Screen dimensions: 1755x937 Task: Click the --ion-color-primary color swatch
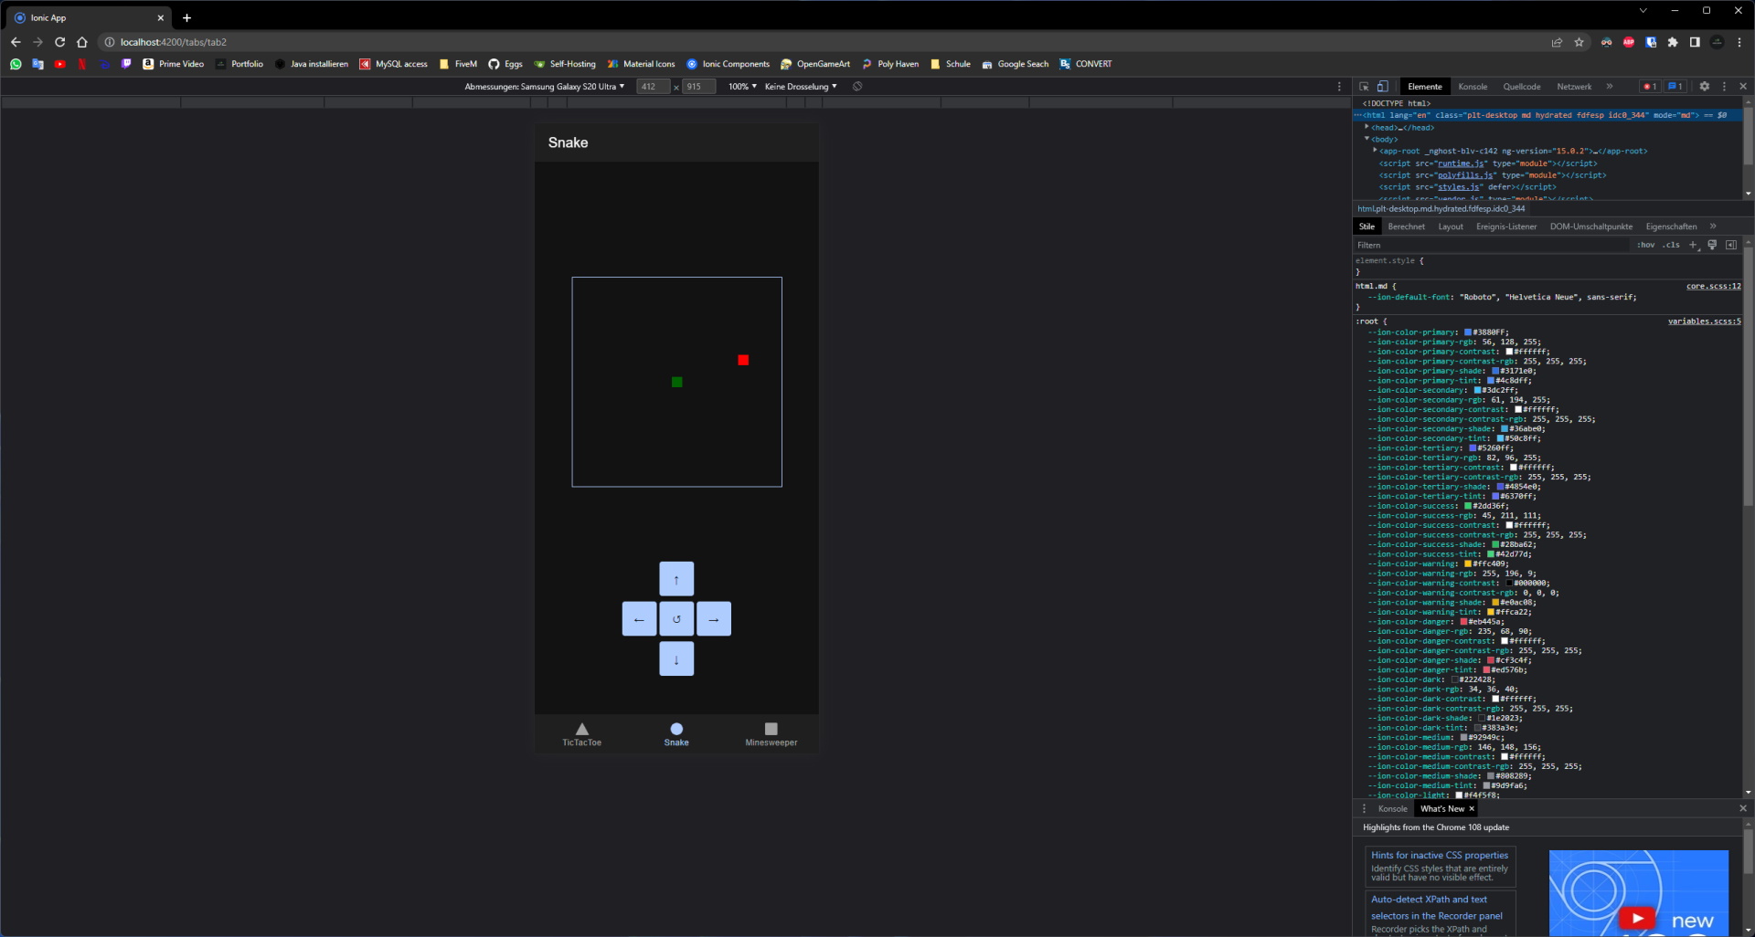[1468, 332]
